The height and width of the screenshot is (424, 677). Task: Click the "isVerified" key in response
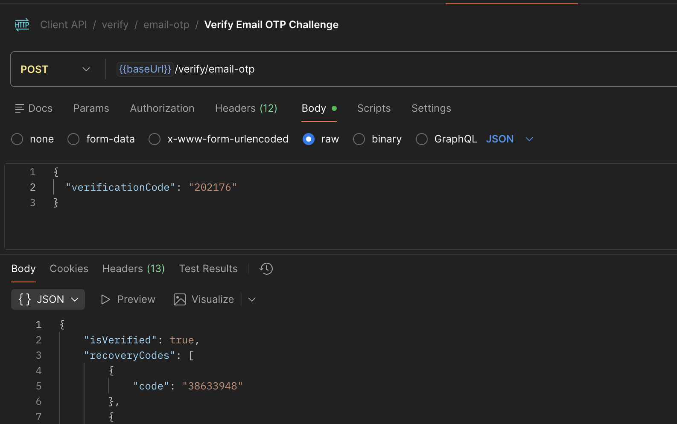coord(120,340)
